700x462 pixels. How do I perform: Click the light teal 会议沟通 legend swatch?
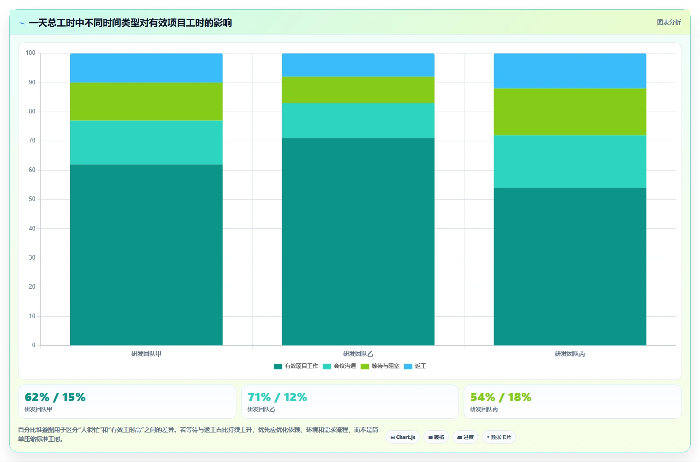click(327, 367)
